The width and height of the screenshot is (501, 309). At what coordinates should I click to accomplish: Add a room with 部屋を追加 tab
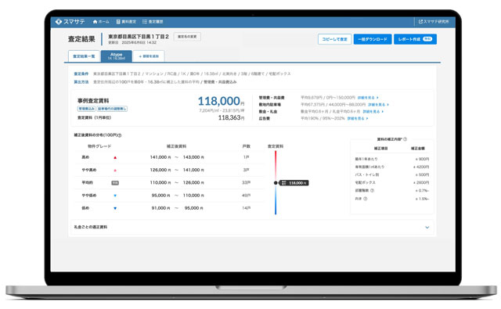click(x=149, y=56)
